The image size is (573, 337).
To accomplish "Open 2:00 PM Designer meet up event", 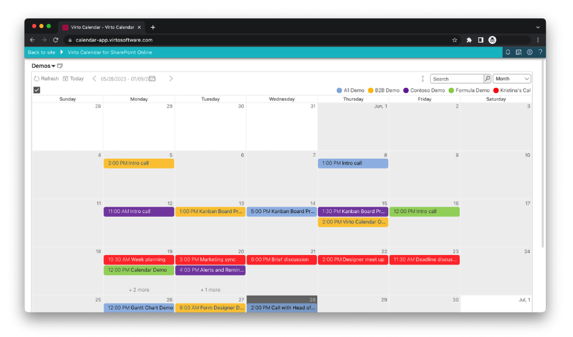I will pyautogui.click(x=353, y=260).
